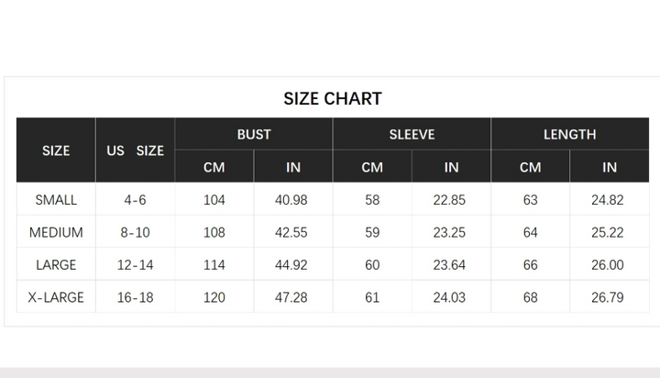Click bust value 120 cm

coord(214,297)
